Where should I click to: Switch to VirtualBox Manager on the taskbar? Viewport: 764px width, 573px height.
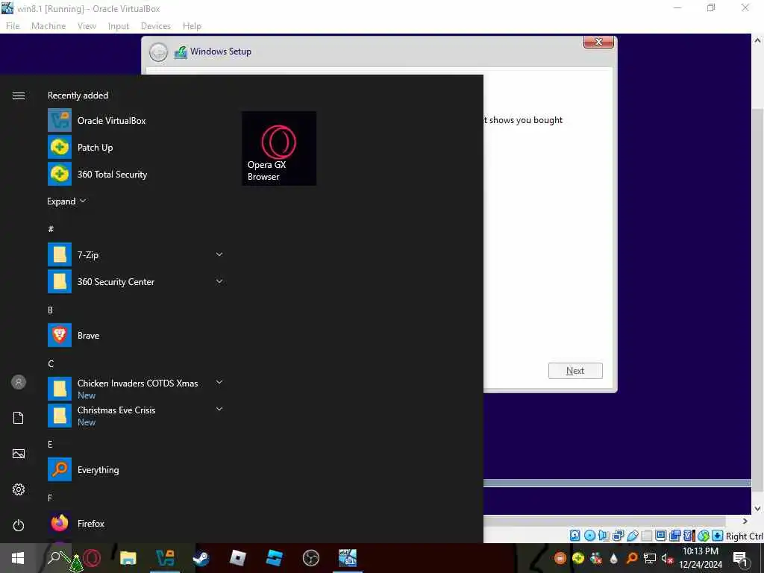(x=165, y=558)
